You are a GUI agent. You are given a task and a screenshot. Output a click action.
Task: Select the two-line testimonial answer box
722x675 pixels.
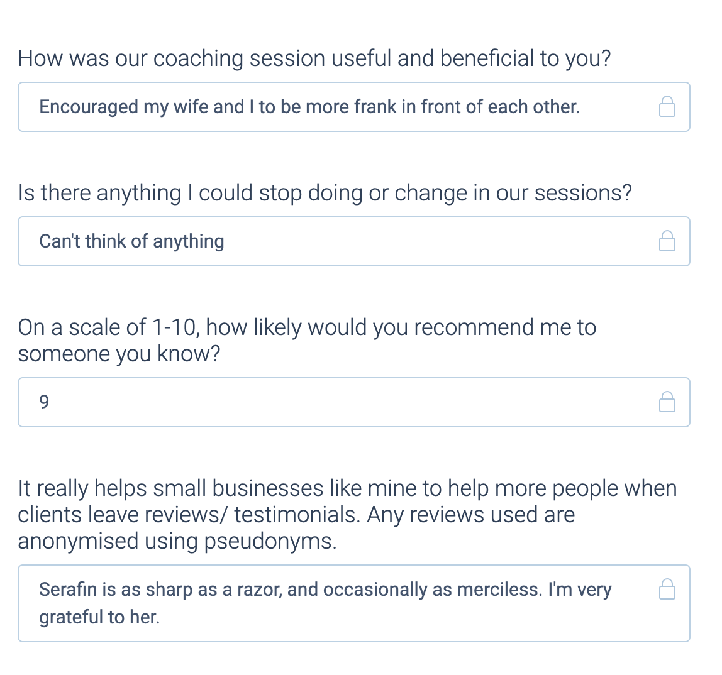coord(353,603)
